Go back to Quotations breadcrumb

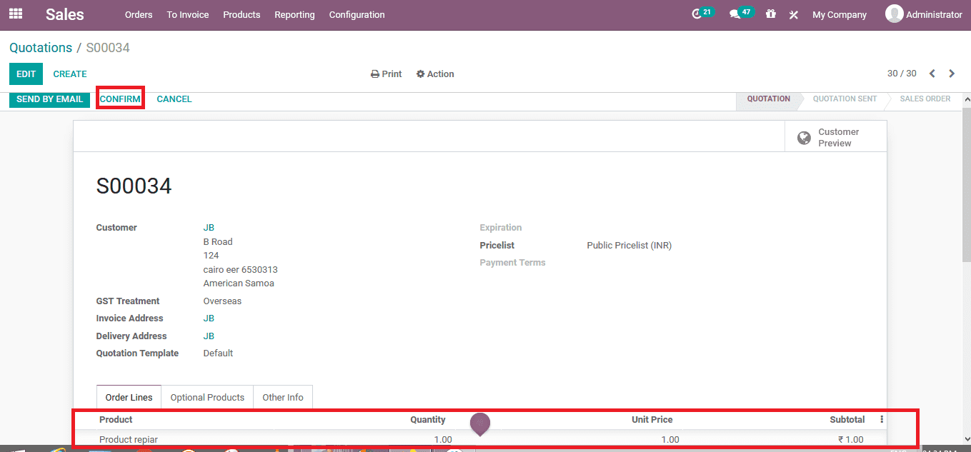(41, 48)
